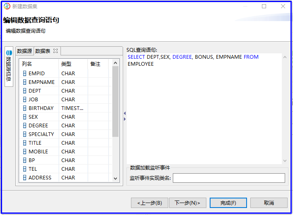Switch to the 数据源 tab
The height and width of the screenshot is (215, 293).
(24, 51)
